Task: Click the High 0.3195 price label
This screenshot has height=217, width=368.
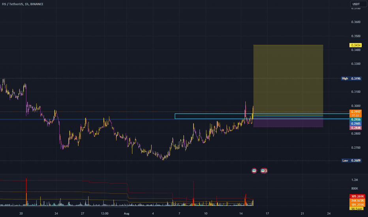Action: point(351,79)
